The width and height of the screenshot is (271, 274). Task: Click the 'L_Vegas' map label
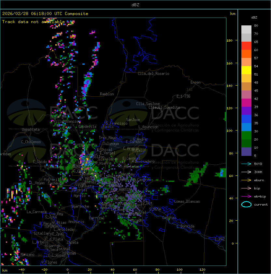[38, 183]
